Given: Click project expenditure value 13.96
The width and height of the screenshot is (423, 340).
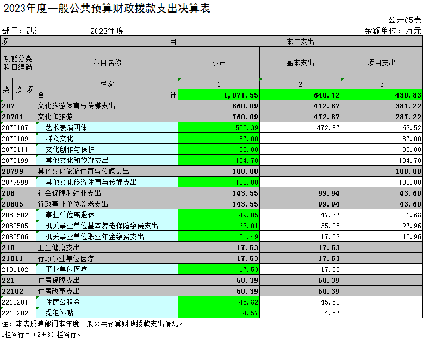Looking at the screenshot, I should (382, 237).
